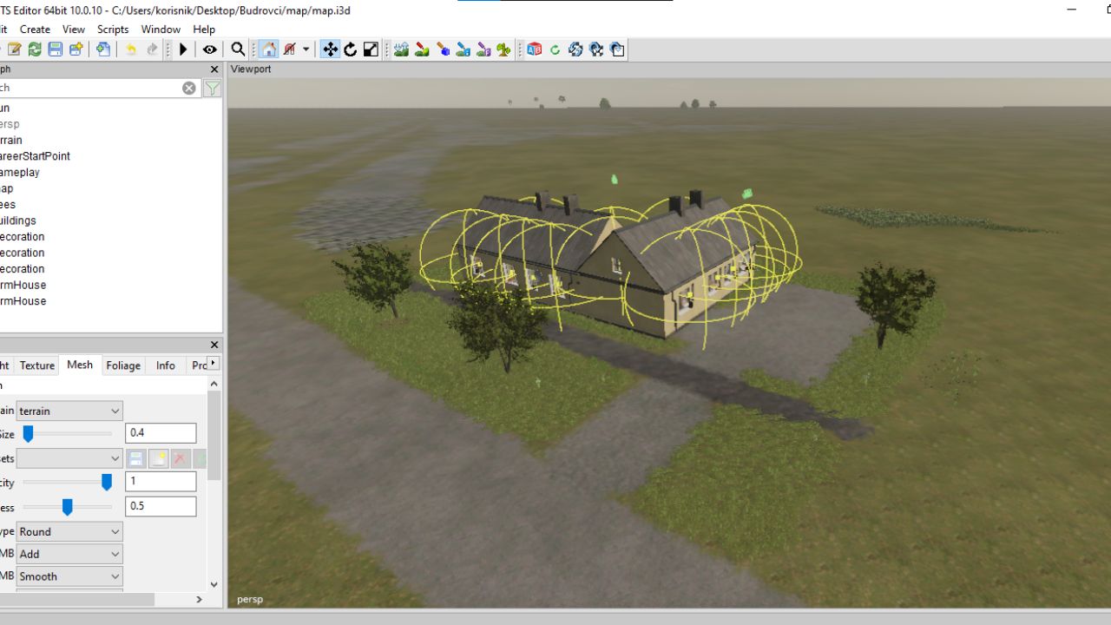Select the translate move tool icon
Viewport: 1111px width, 625px height.
coord(330,49)
